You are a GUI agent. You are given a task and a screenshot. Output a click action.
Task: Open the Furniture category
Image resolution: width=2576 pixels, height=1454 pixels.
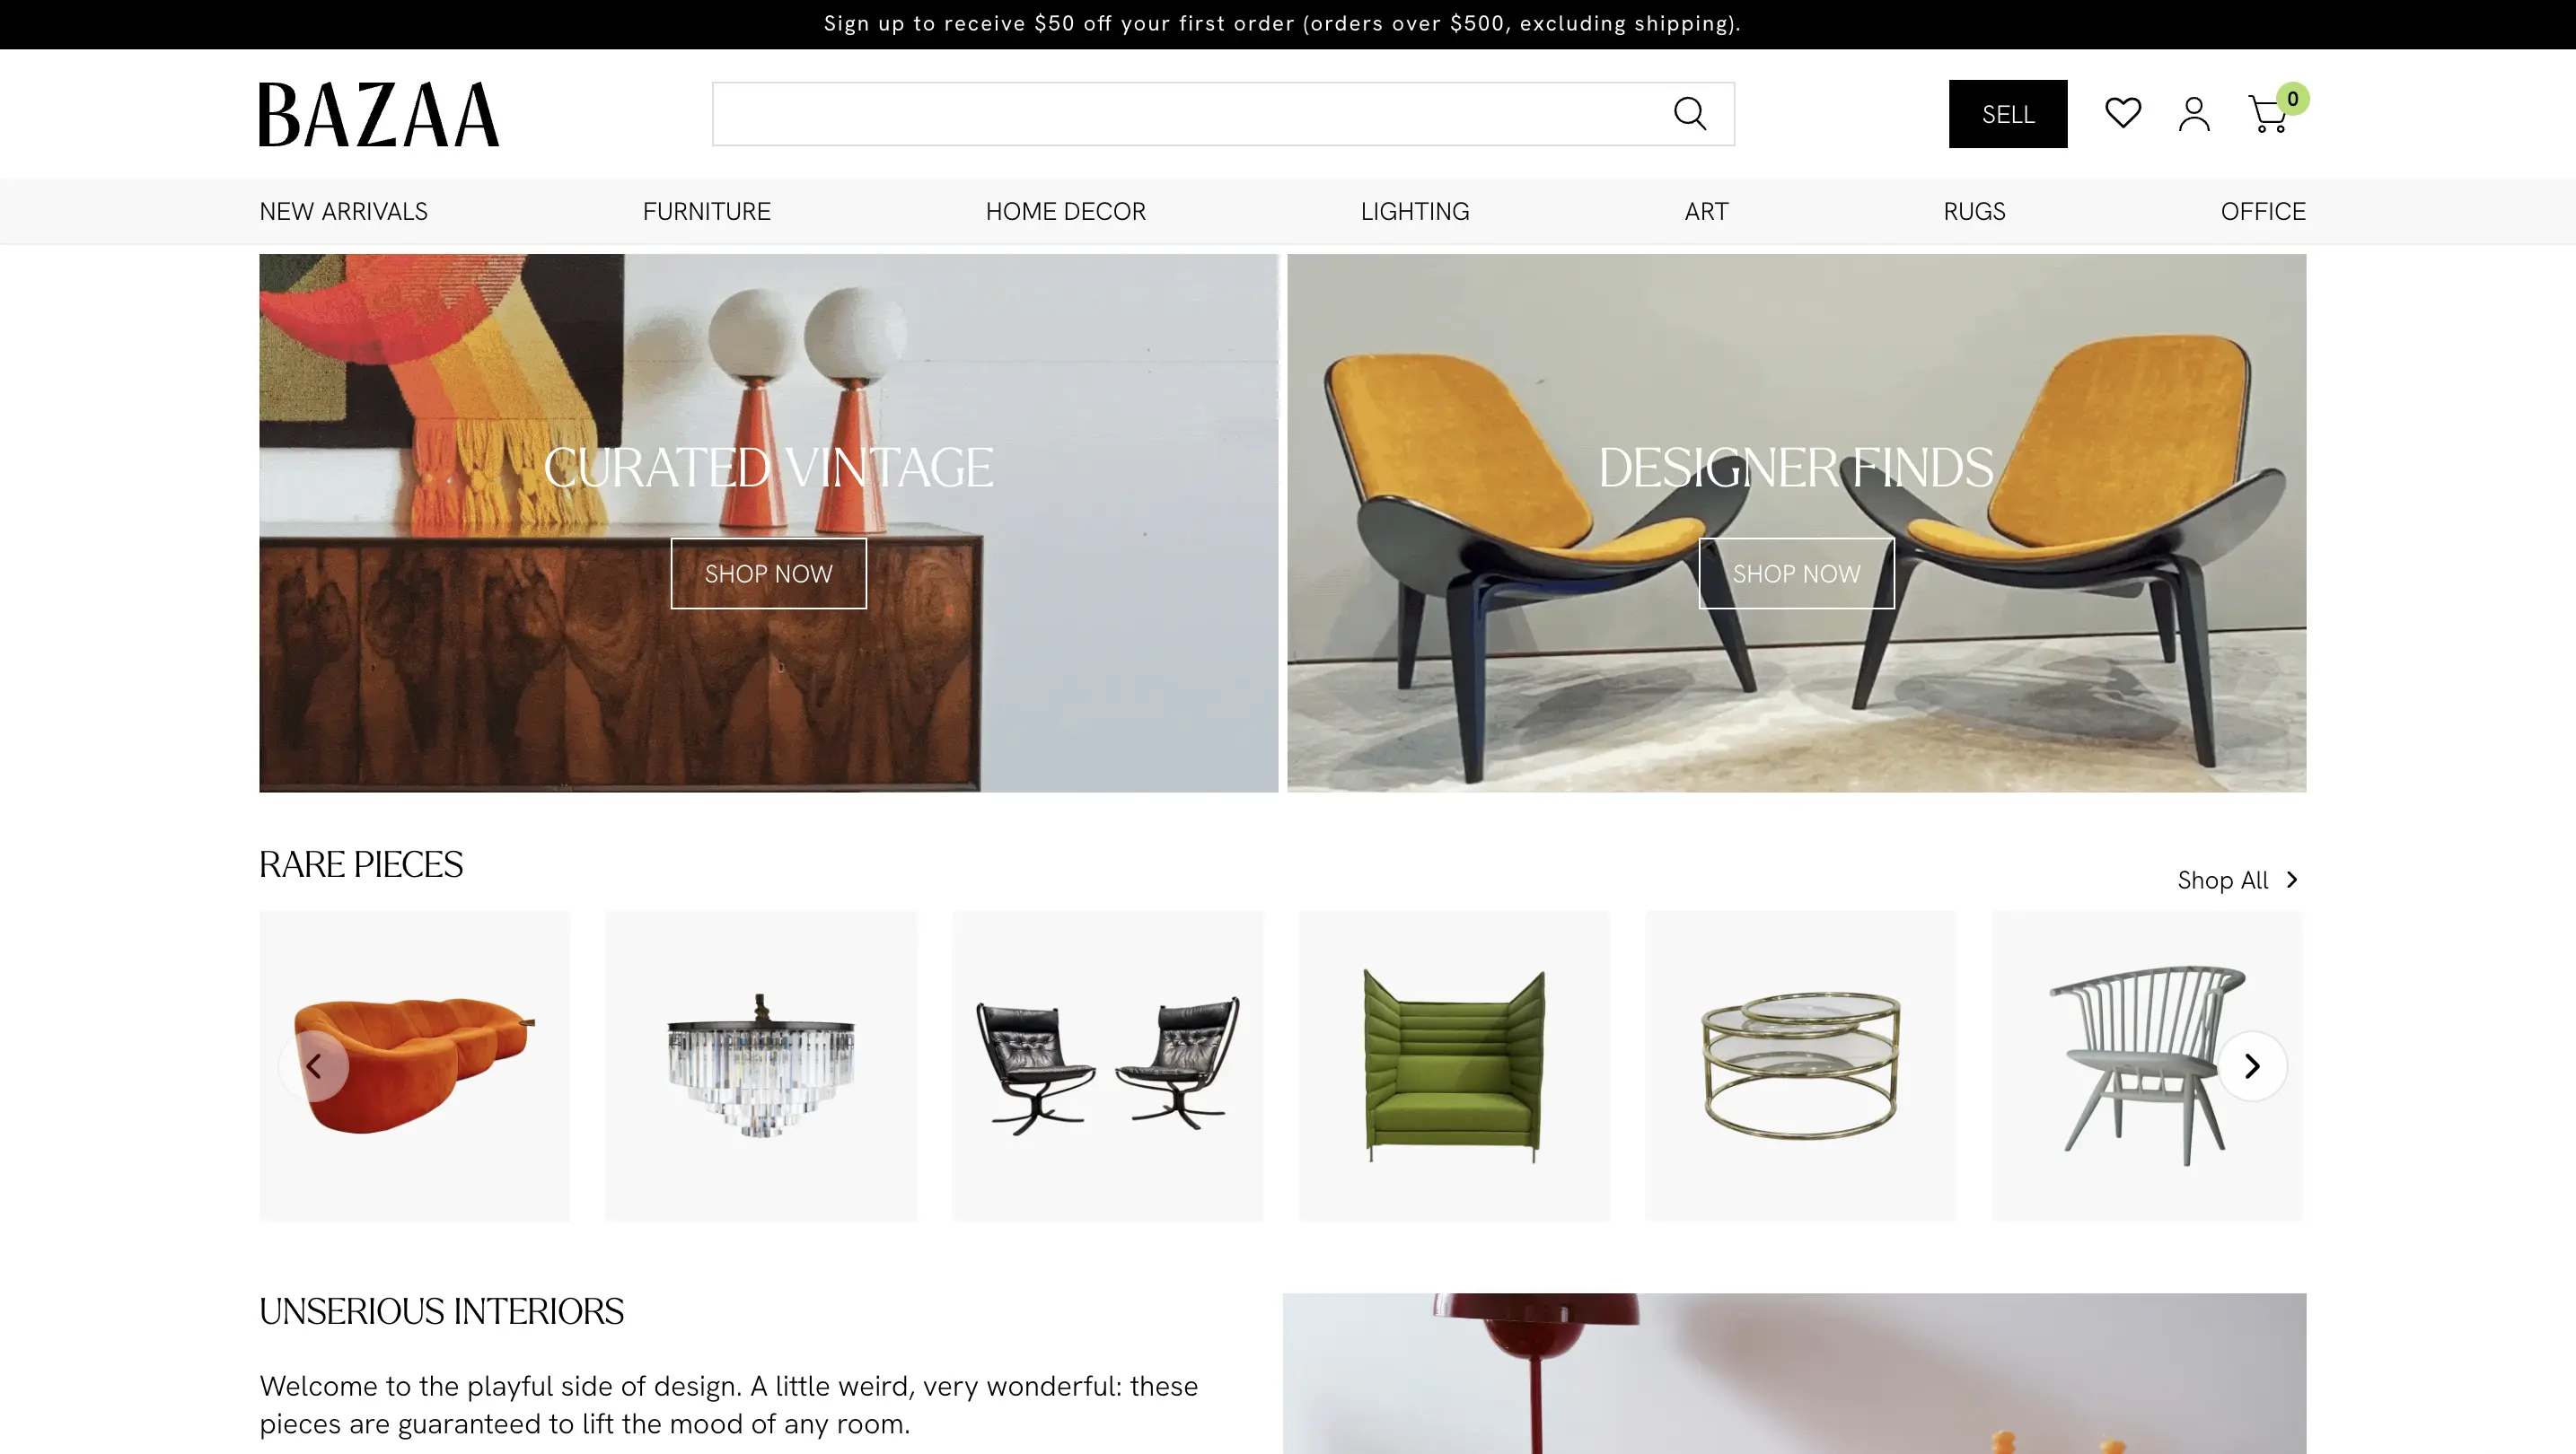tap(706, 211)
